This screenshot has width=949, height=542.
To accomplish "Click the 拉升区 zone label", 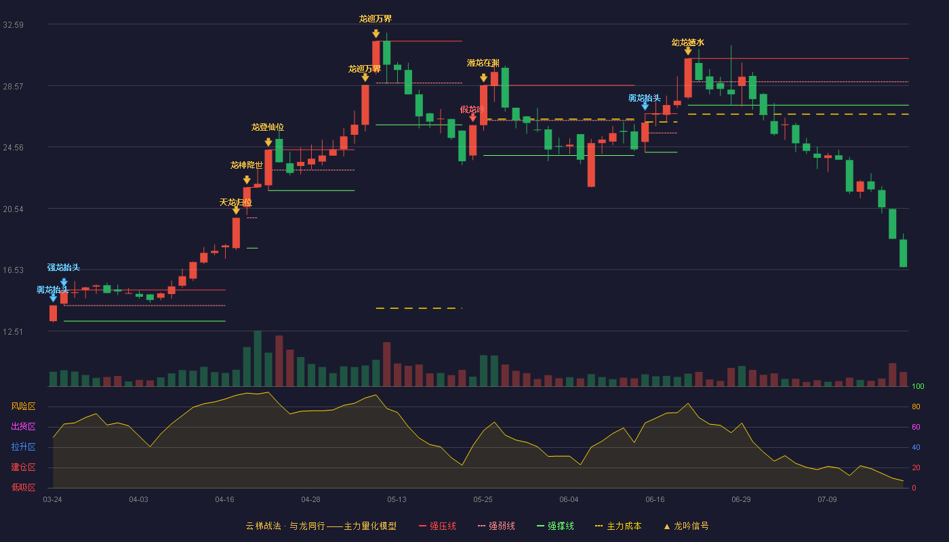I will [x=24, y=447].
